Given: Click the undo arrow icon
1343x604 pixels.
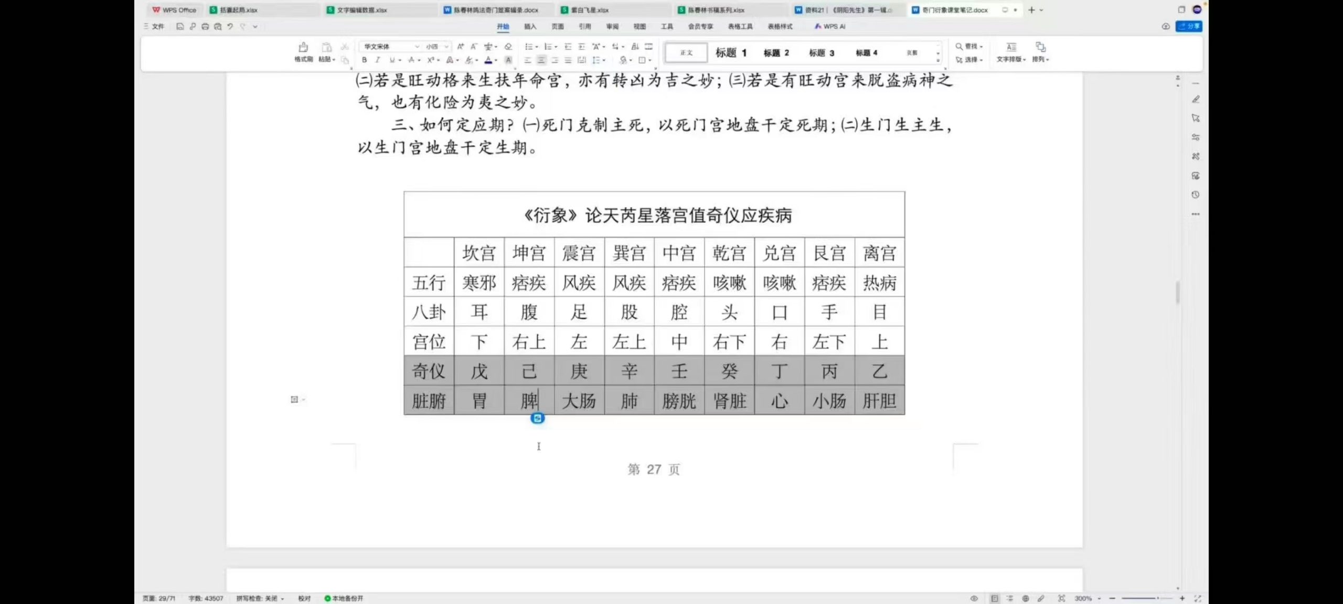Looking at the screenshot, I should 230,26.
